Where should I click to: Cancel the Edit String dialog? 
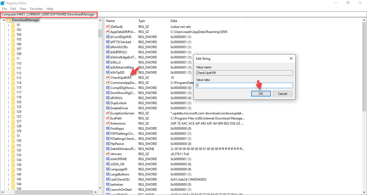tap(282, 94)
